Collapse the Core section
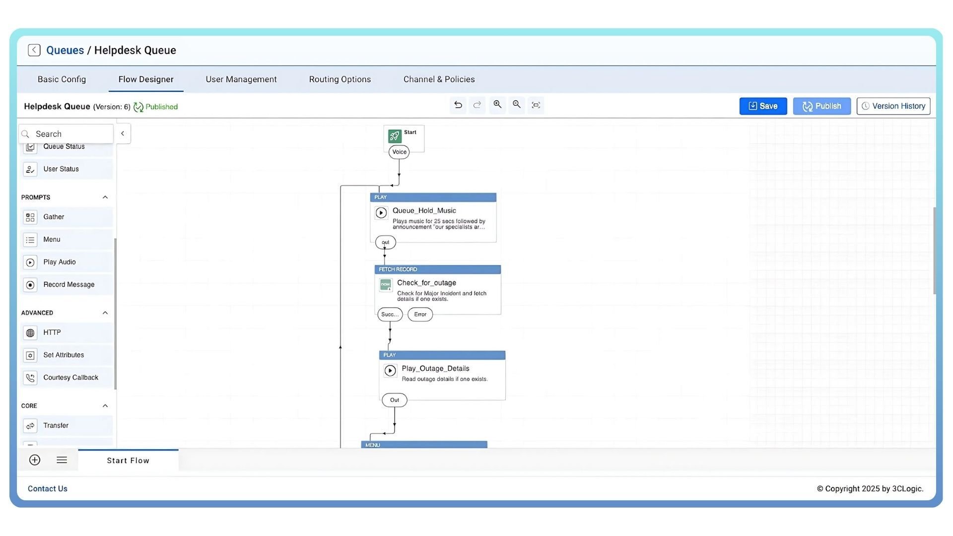 105,406
